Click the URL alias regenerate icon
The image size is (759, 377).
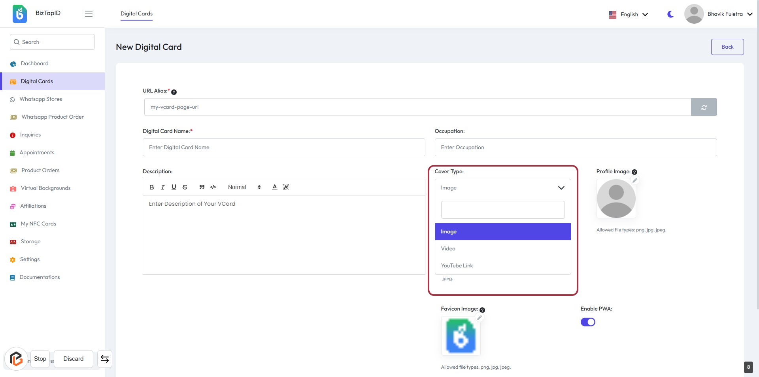coord(704,107)
